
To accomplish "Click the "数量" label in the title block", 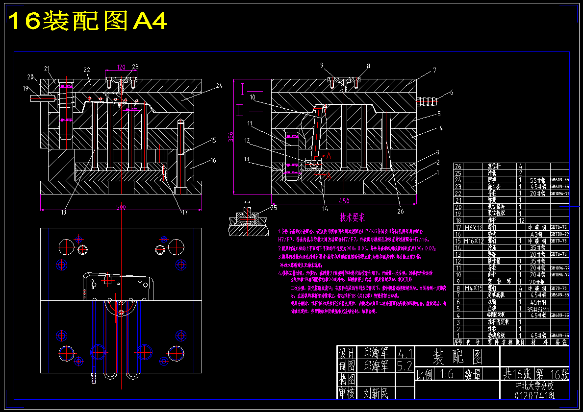I will [x=473, y=374].
